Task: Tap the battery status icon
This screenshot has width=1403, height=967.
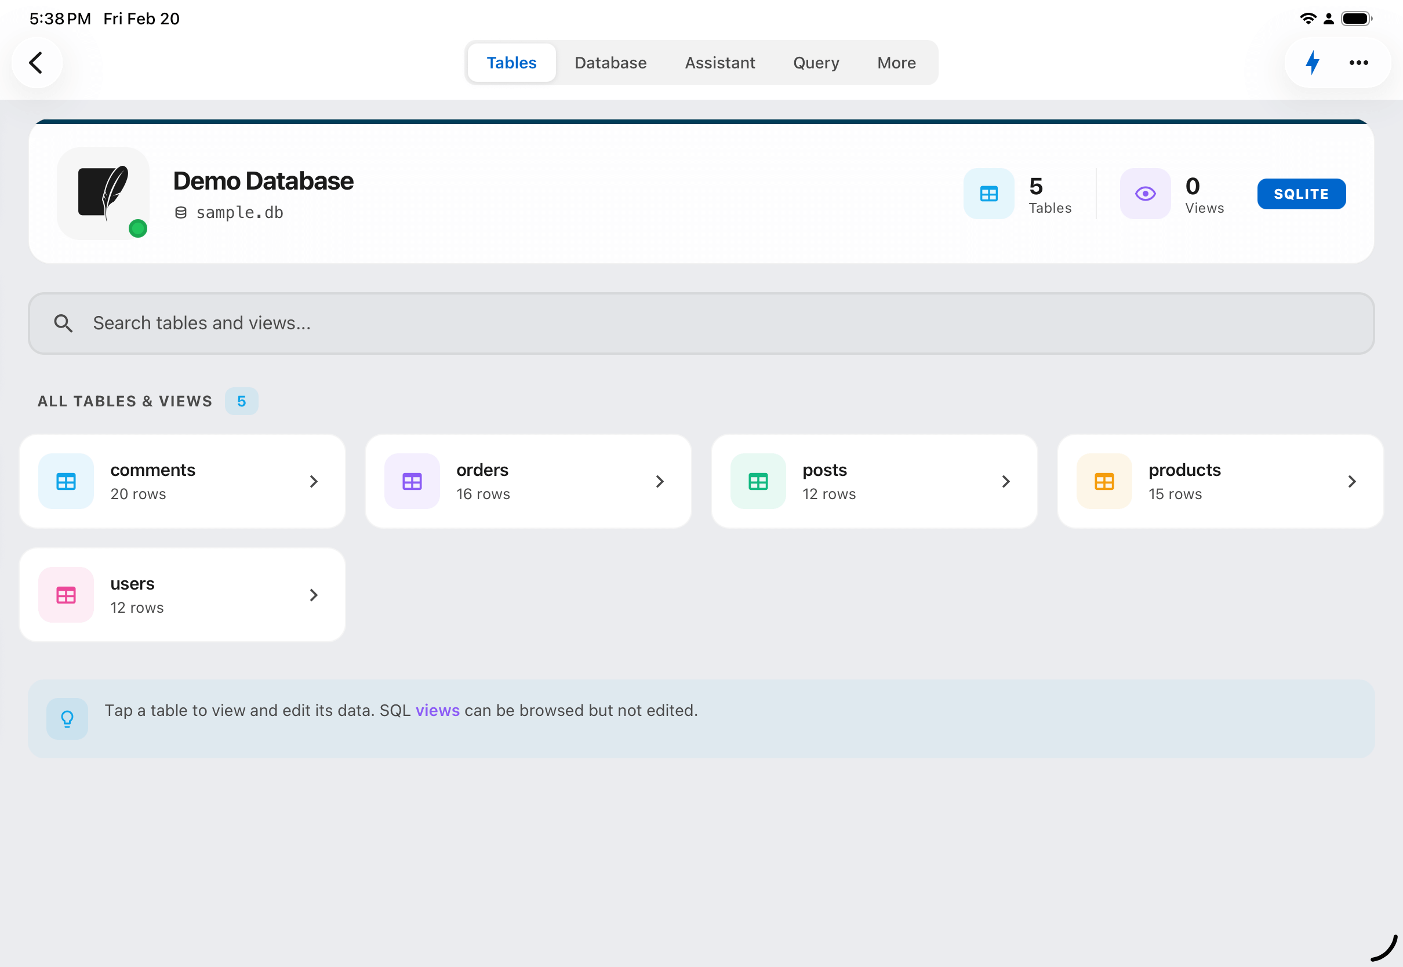Action: click(x=1357, y=18)
